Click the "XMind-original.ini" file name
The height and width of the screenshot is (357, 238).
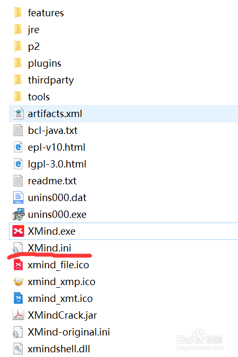[x=69, y=332]
